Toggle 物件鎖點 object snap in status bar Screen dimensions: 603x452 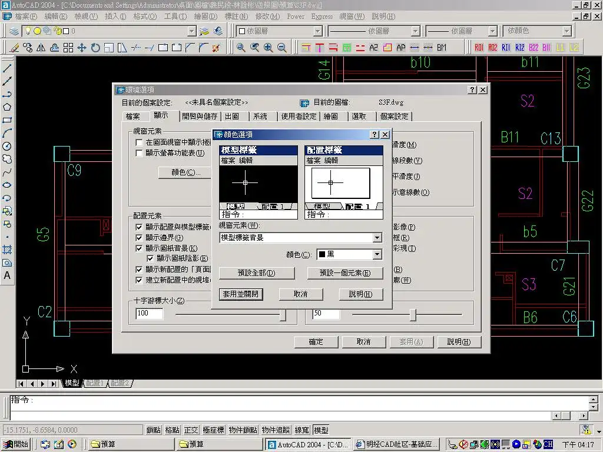pos(243,430)
